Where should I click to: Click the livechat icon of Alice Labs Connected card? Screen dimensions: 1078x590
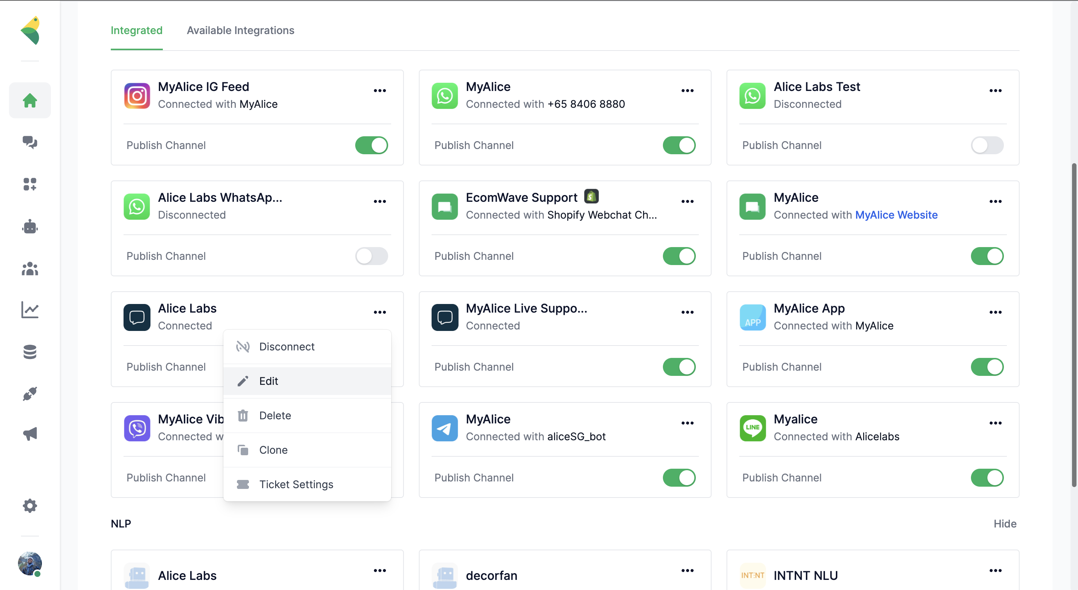coord(137,317)
